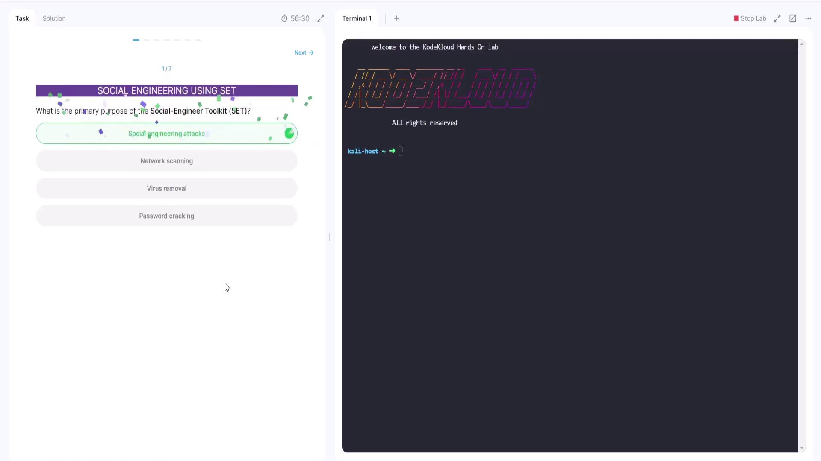Select the Network scanning answer
This screenshot has height=461, width=821.
tap(166, 161)
